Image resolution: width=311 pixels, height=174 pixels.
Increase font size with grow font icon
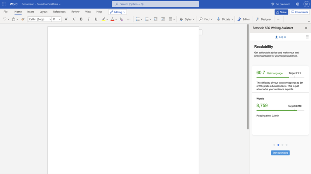click(x=66, y=19)
